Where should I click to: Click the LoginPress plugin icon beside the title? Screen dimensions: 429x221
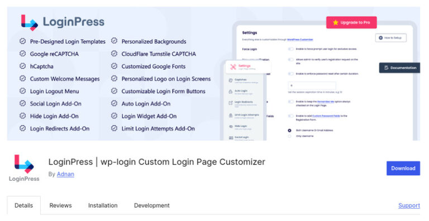24,167
